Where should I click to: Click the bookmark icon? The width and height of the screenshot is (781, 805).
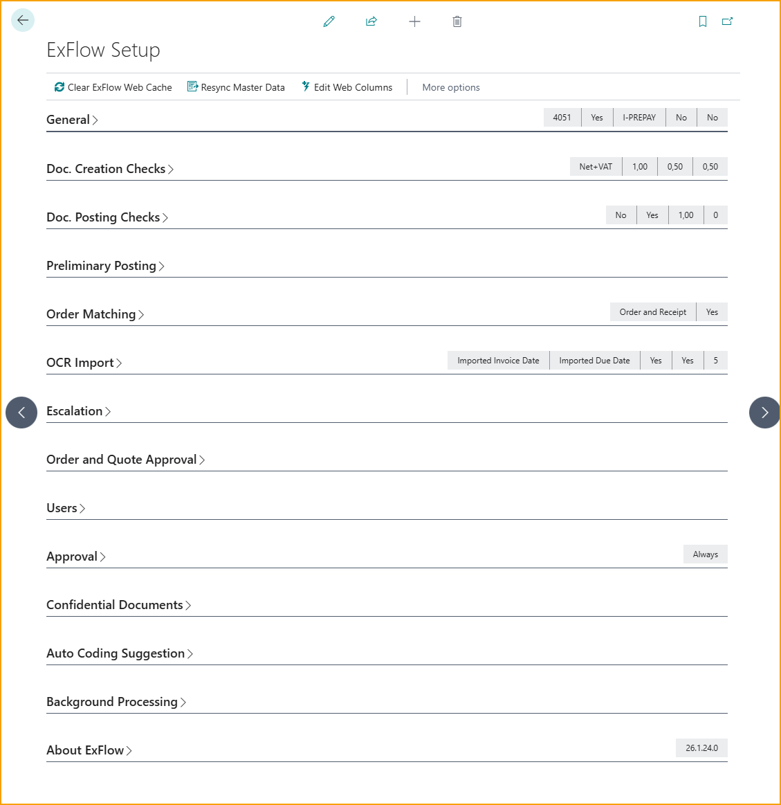[x=702, y=21]
